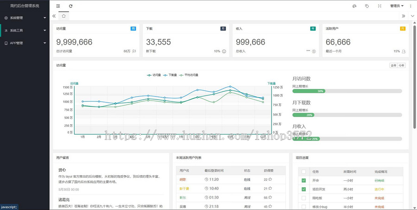Click the 周 badge on the 访问量 card

click(x=133, y=28)
